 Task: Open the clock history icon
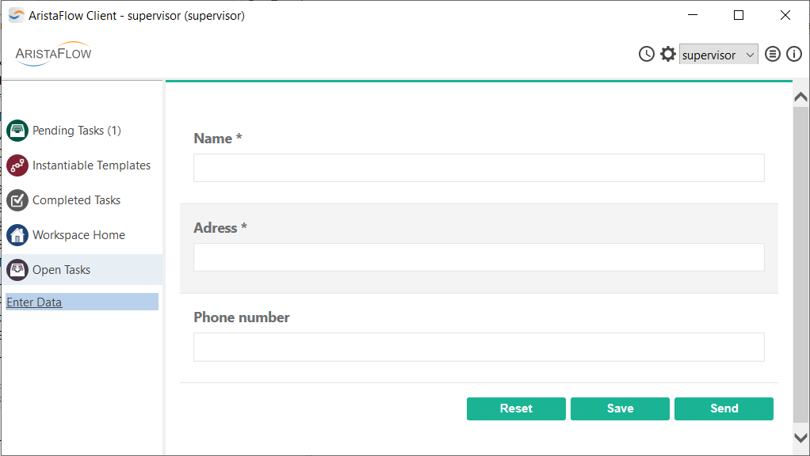(646, 54)
